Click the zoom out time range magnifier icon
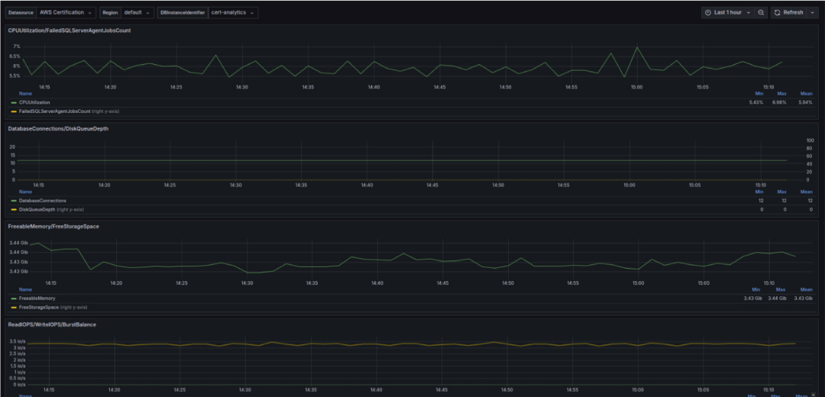The image size is (825, 397). click(x=761, y=13)
